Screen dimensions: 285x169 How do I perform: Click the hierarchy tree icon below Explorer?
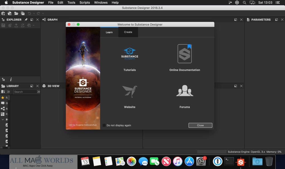pyautogui.click(x=3, y=79)
